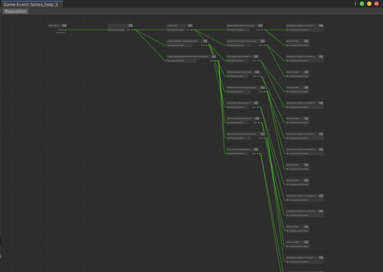
Task: Click the RootNode label
Action: pyautogui.click(x=61, y=30)
